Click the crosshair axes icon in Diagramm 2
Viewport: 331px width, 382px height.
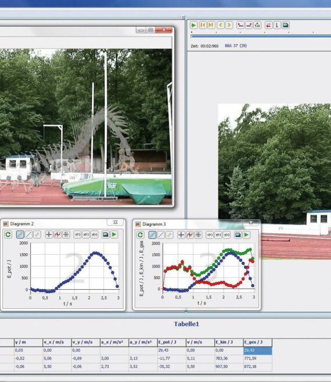point(49,235)
